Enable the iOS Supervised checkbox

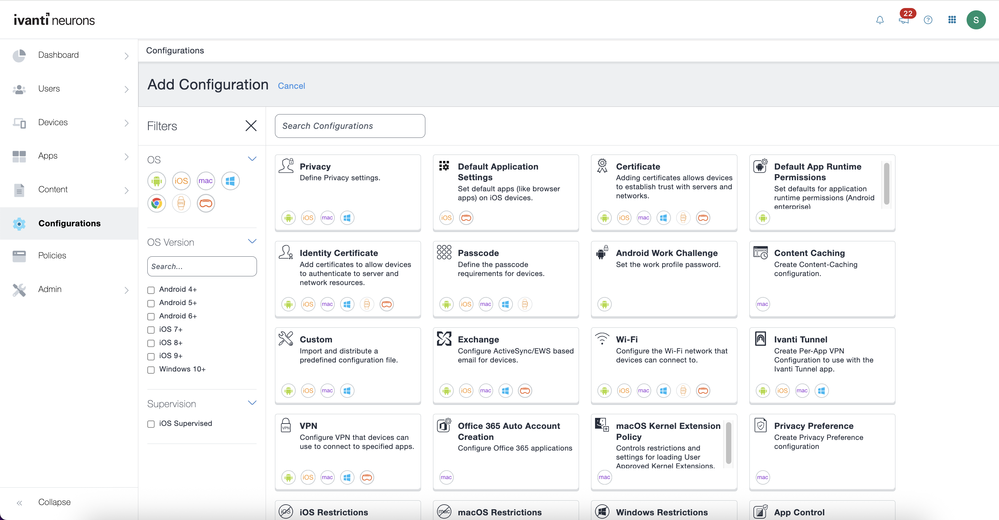pos(151,424)
